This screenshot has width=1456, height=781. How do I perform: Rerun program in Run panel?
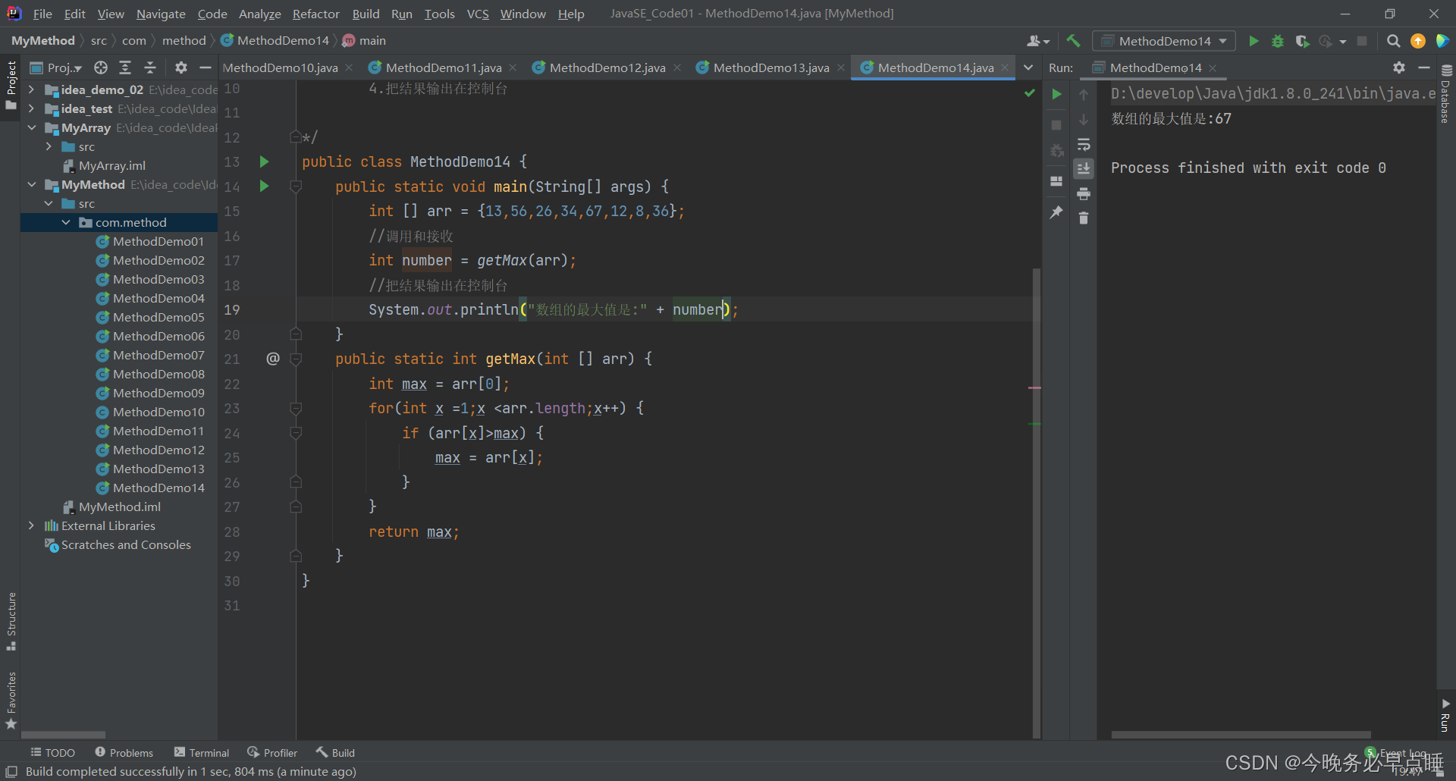pos(1056,94)
